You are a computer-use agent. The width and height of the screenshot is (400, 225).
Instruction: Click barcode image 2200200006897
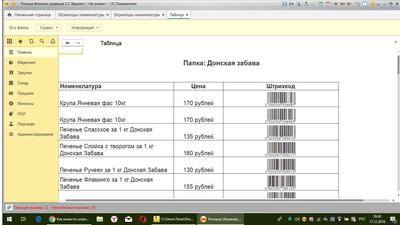pos(281,99)
